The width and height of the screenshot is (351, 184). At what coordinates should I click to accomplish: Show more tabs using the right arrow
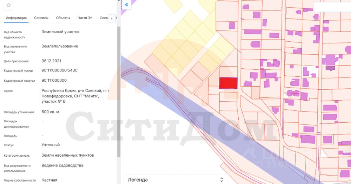coord(112,18)
